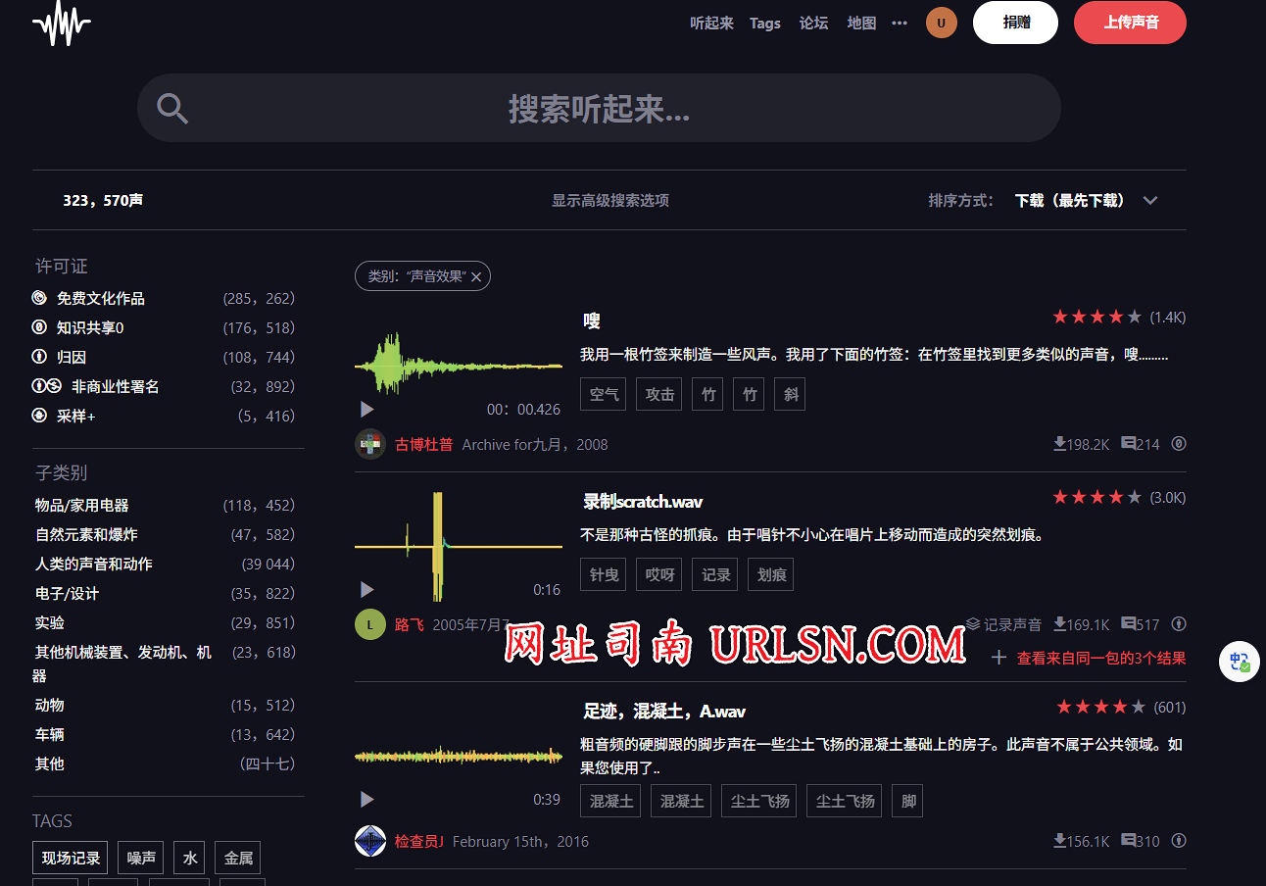
Task: Play the 嗖 sound preview
Action: (367, 409)
